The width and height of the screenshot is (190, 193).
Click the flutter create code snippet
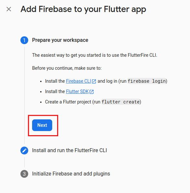(121, 102)
